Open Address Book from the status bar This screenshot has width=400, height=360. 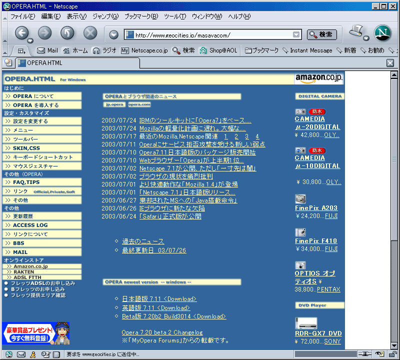(56, 354)
